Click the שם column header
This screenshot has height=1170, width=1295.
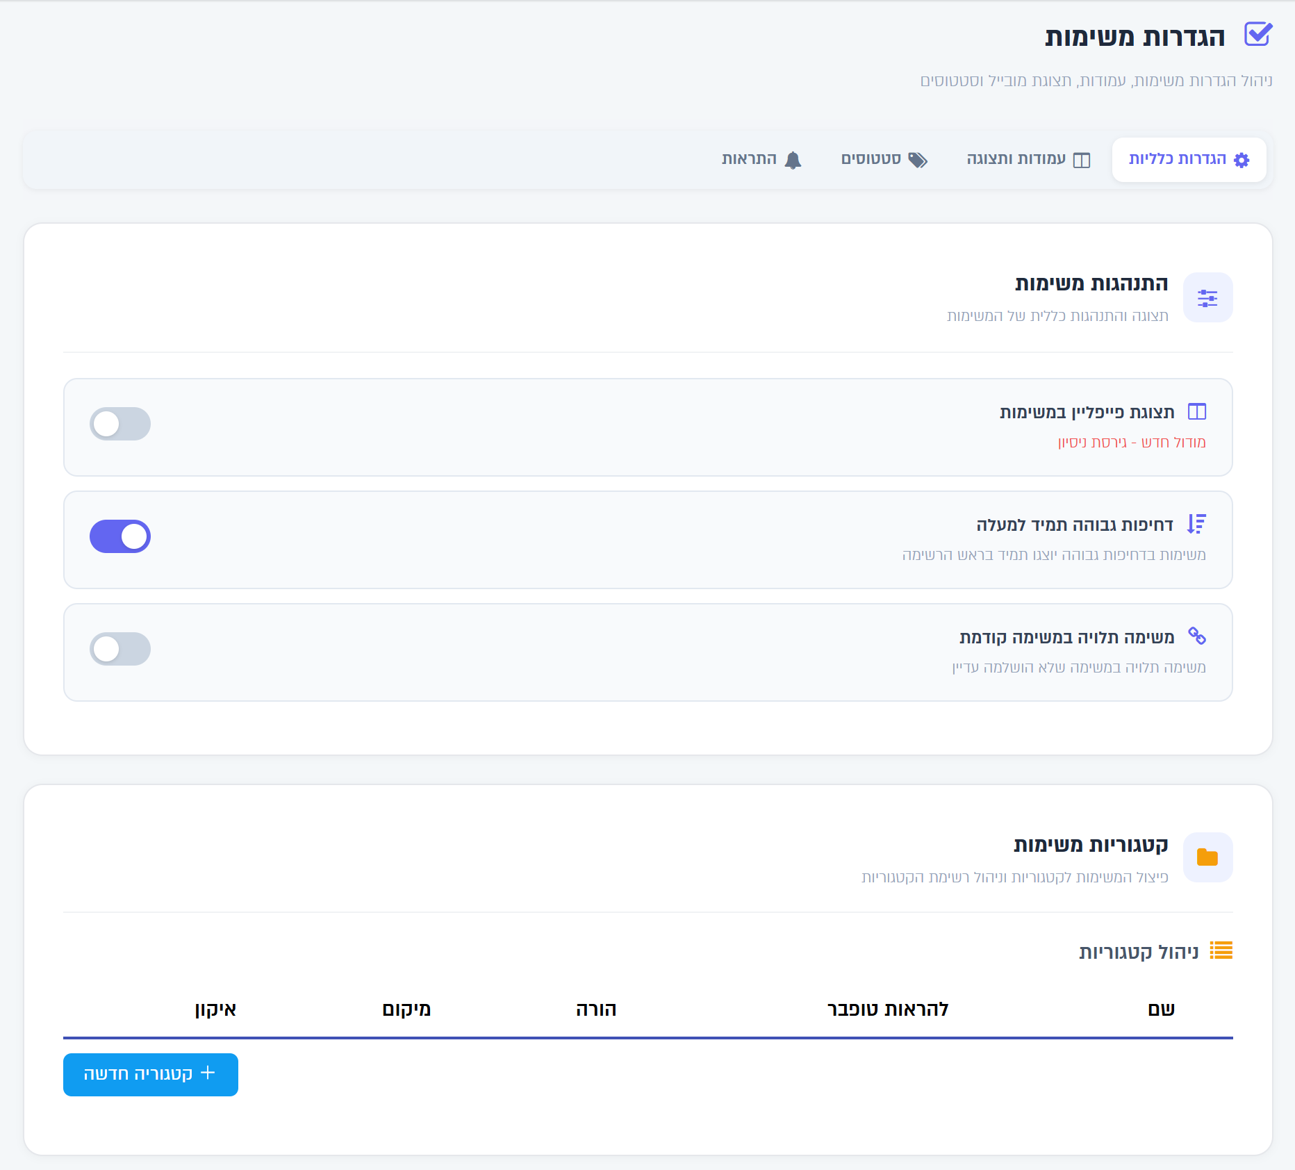[x=1161, y=1010]
